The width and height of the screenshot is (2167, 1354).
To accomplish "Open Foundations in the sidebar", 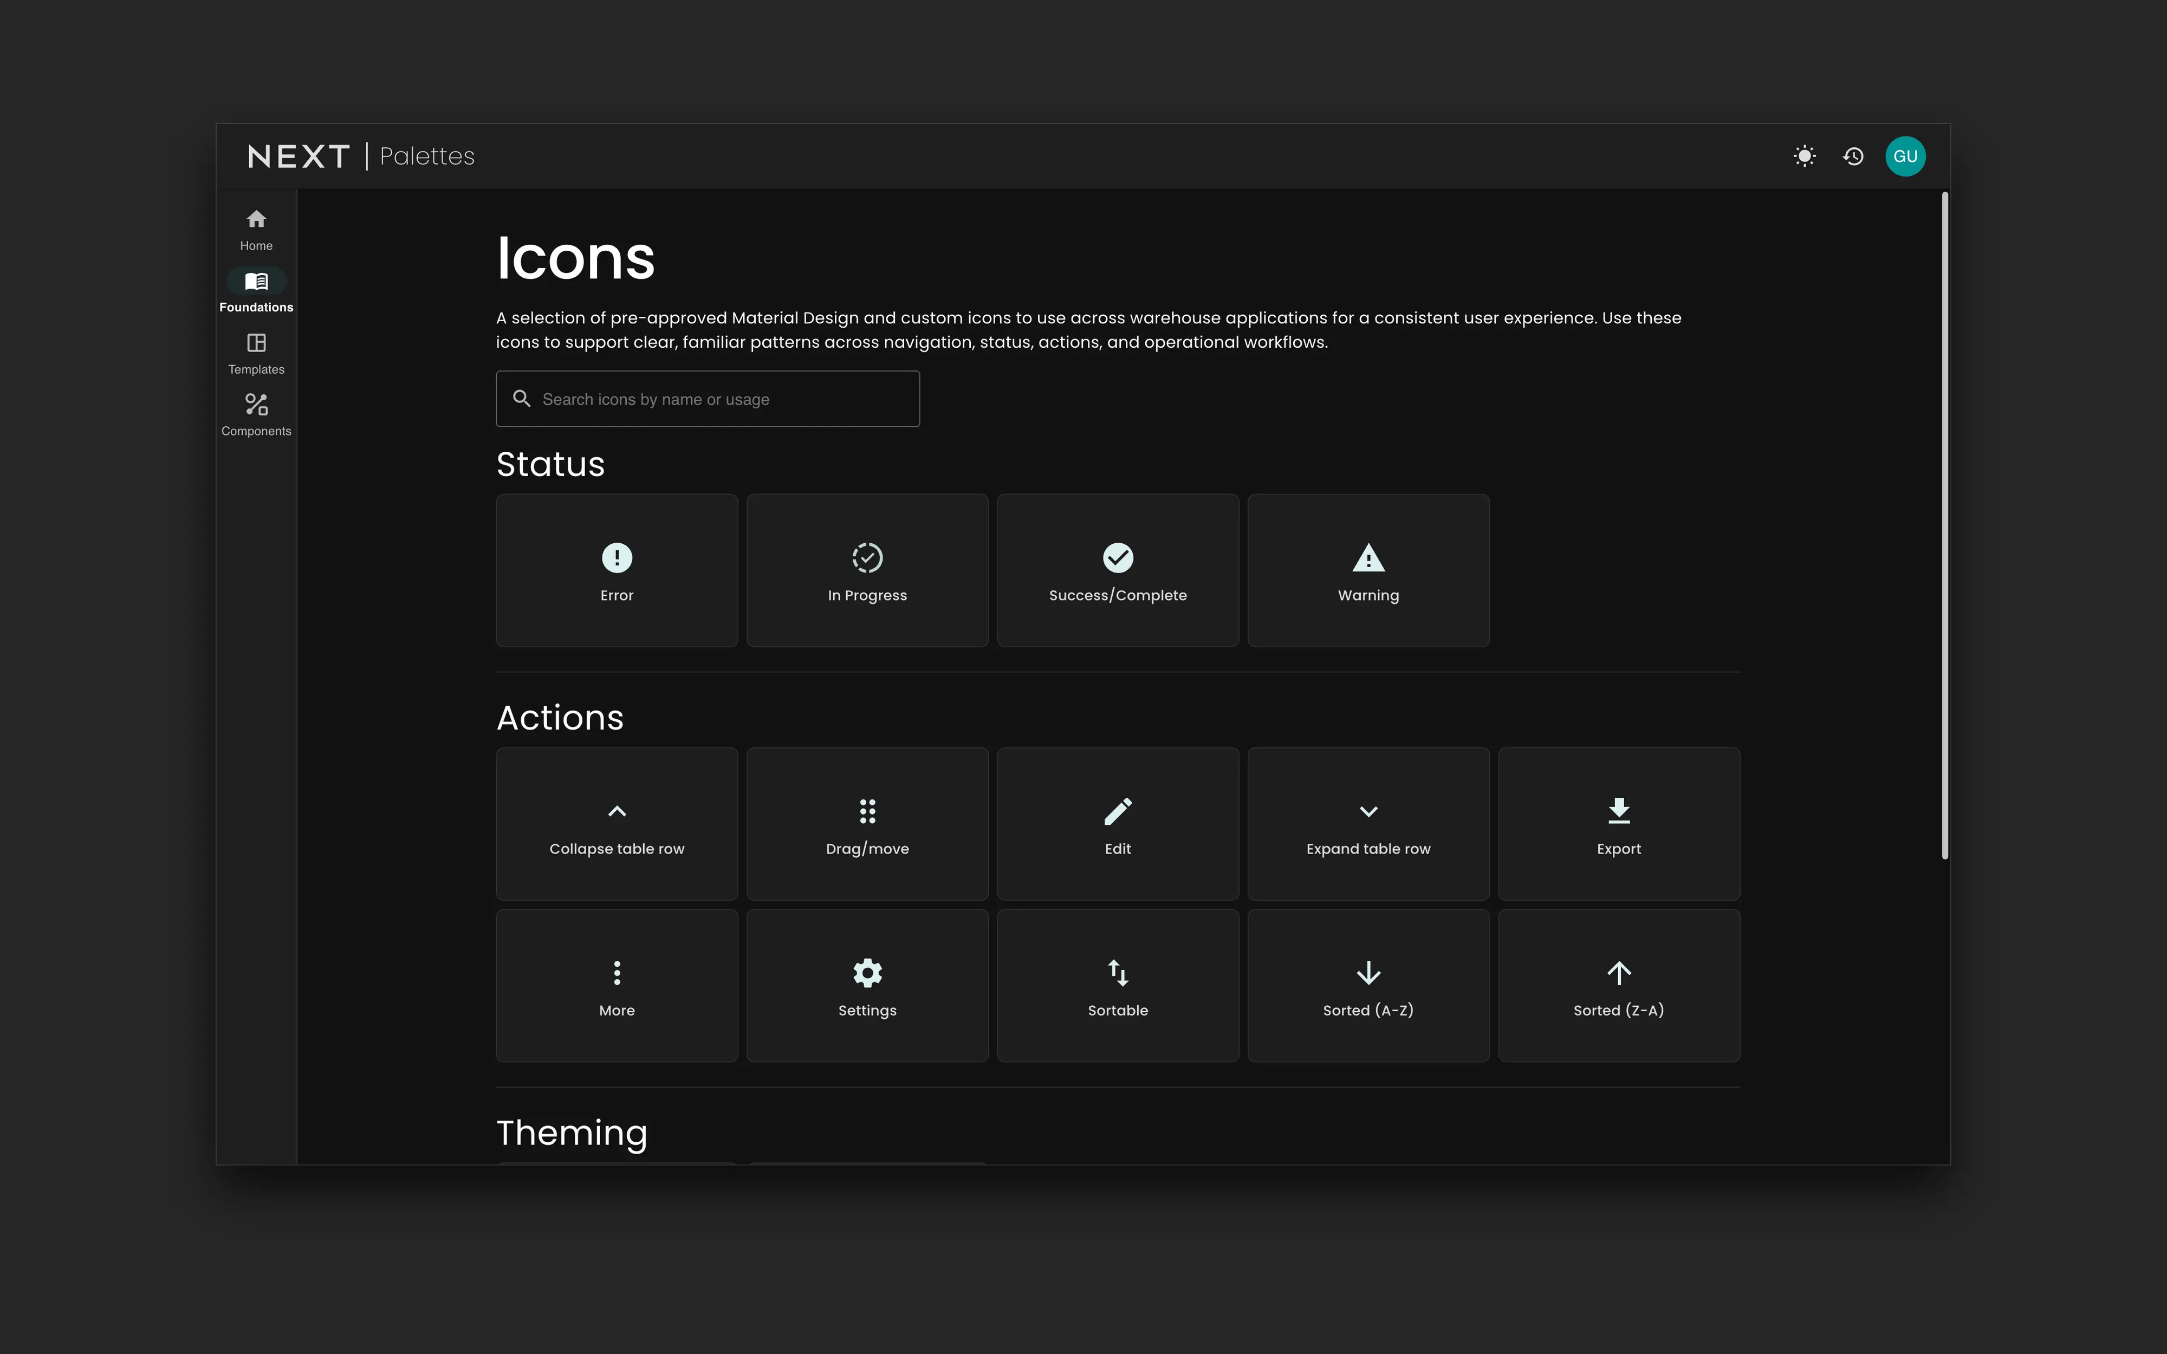I will 256,291.
